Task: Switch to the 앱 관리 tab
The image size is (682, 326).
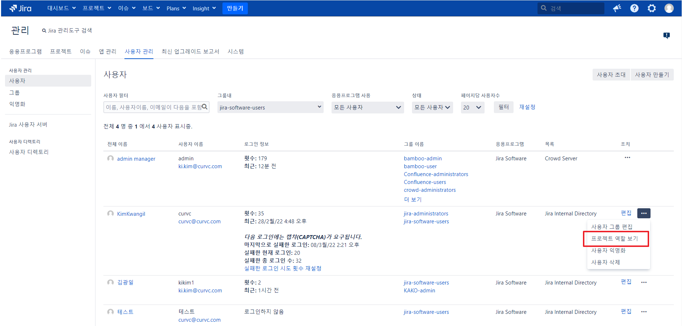Action: [108, 52]
